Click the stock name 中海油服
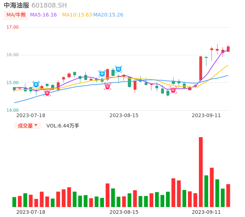Screen dimensions: 245x217 pyautogui.click(x=16, y=5)
